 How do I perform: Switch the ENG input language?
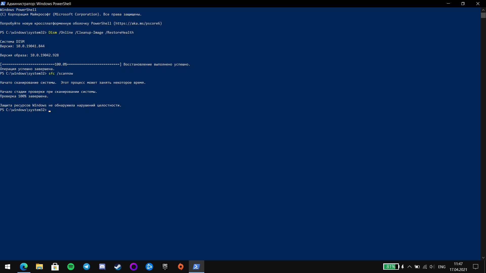[442, 267]
